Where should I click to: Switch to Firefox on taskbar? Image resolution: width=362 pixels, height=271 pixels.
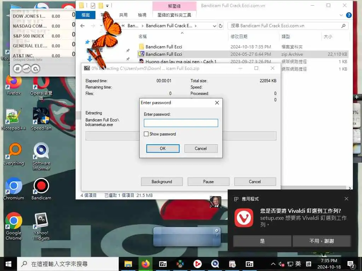(x=145, y=264)
